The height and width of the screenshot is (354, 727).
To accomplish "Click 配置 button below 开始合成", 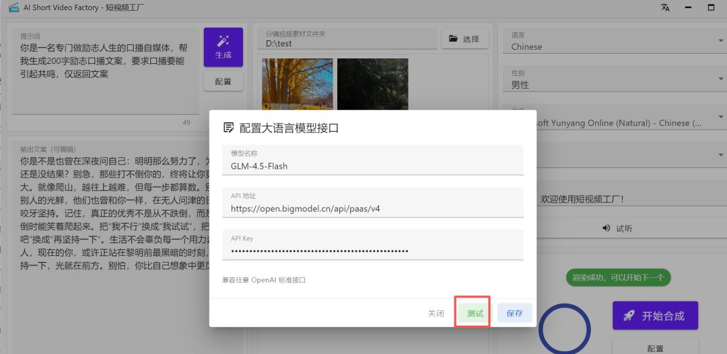I will [655, 347].
